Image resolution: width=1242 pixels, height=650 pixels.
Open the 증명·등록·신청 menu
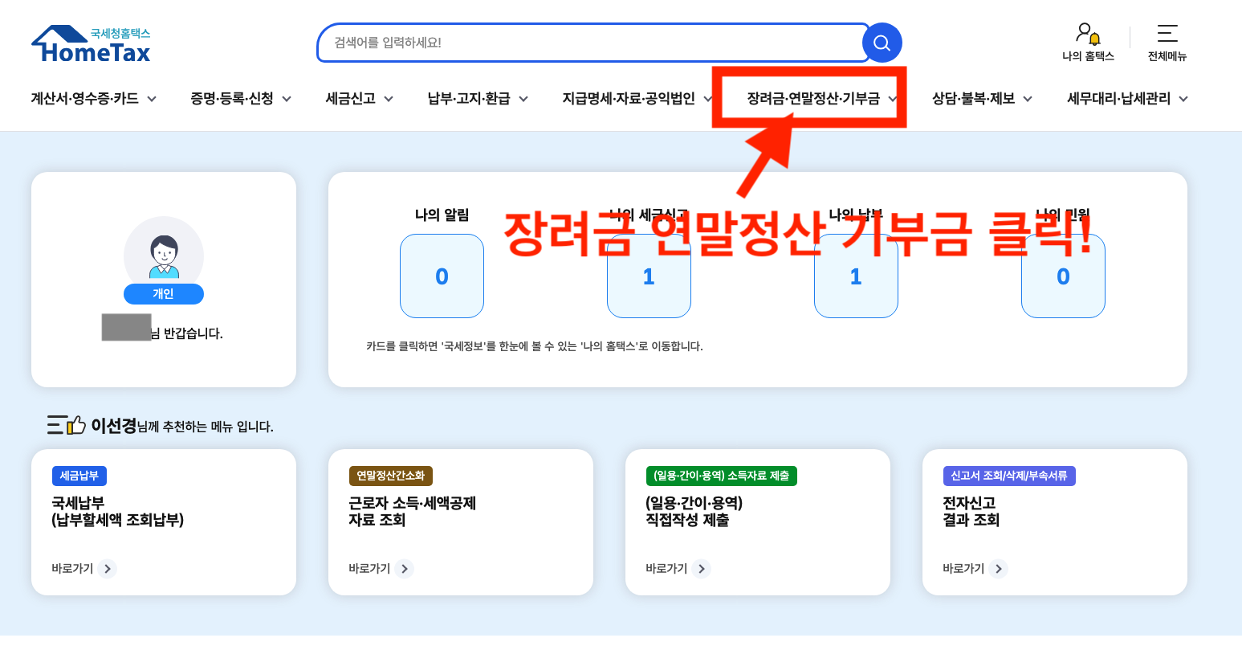click(x=233, y=100)
